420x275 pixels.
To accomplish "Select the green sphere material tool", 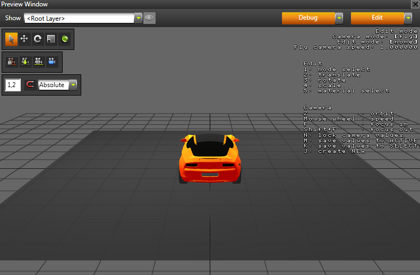I will coord(64,39).
